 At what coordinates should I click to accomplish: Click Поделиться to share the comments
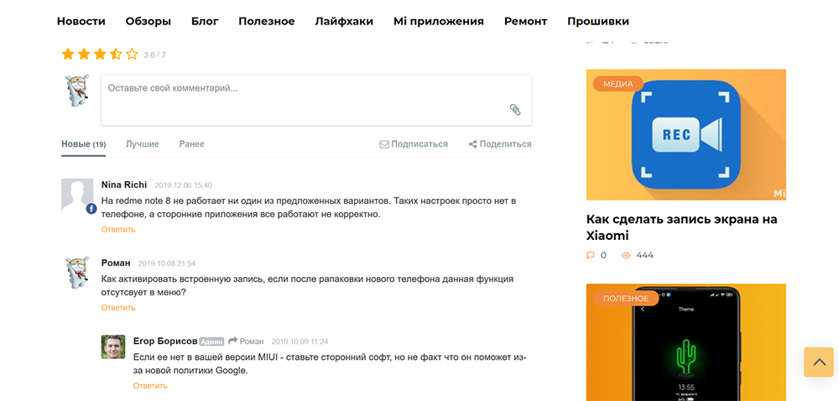[x=506, y=144]
